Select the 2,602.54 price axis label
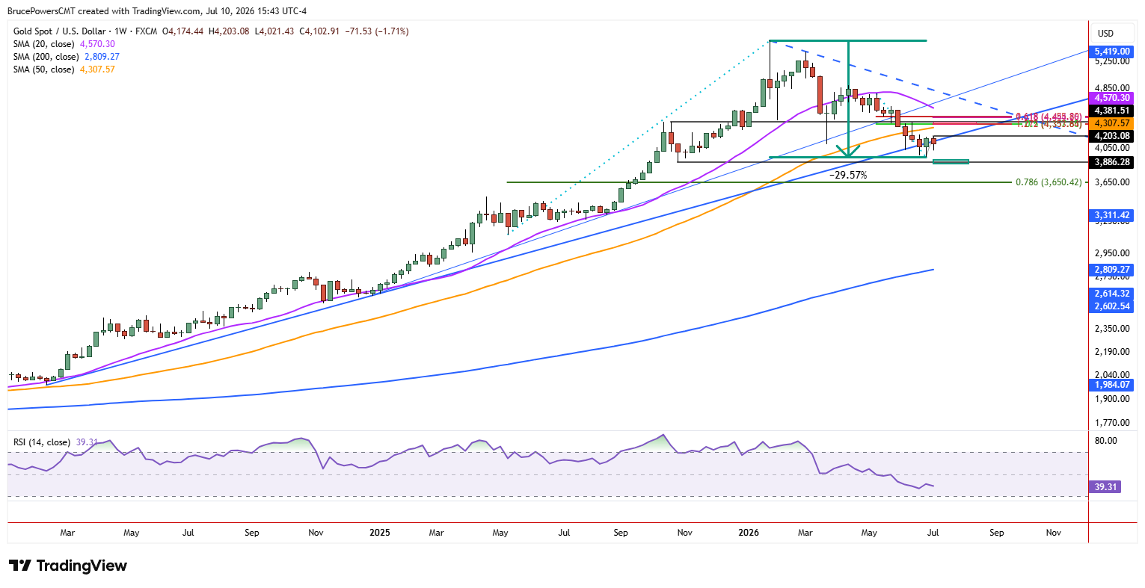 pos(1111,306)
